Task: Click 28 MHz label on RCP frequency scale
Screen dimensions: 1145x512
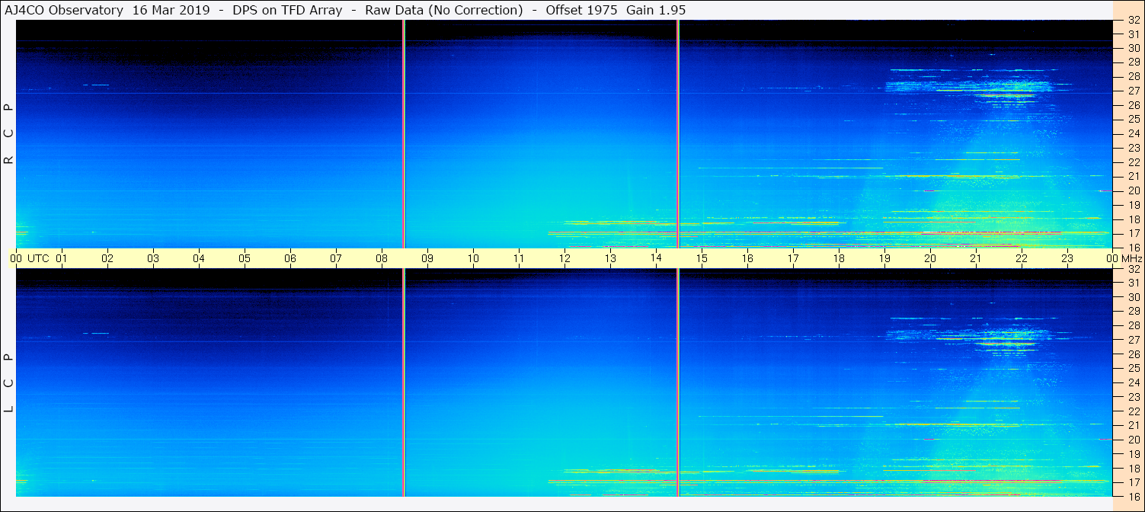Action: [1134, 77]
